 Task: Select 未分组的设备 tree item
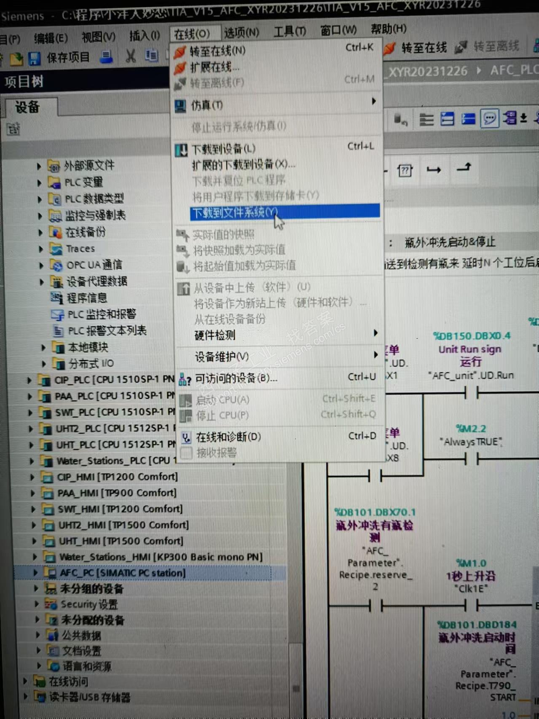(92, 589)
